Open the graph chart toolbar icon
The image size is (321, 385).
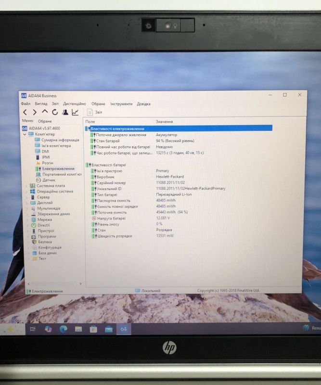tap(75, 112)
